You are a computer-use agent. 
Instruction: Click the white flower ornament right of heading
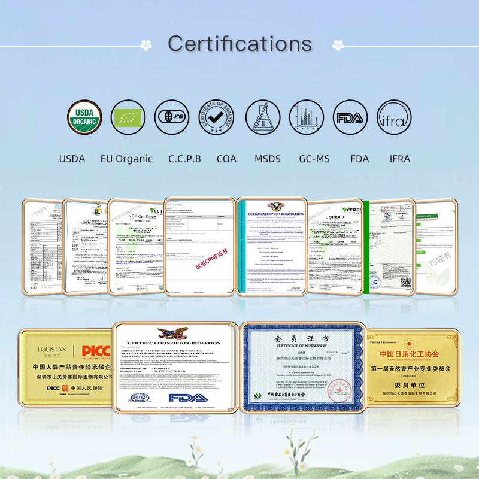338,46
